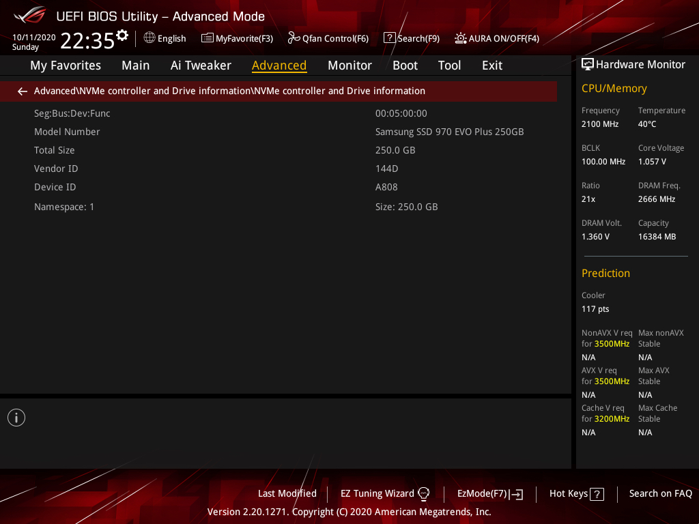Select the Device ID row label
699x524 pixels.
[x=55, y=187]
